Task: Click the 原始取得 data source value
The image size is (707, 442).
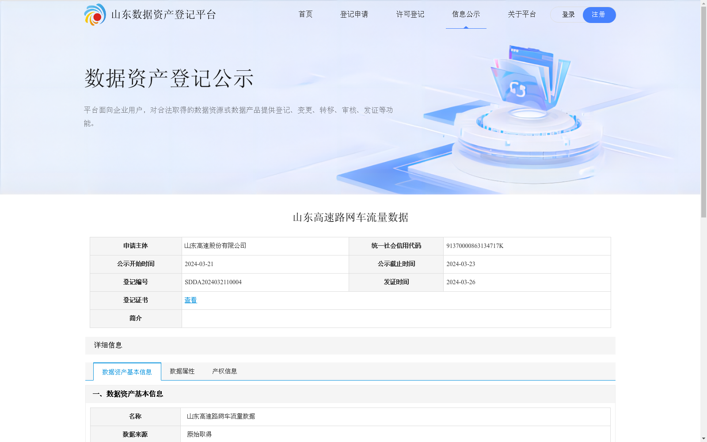Action: (199, 434)
